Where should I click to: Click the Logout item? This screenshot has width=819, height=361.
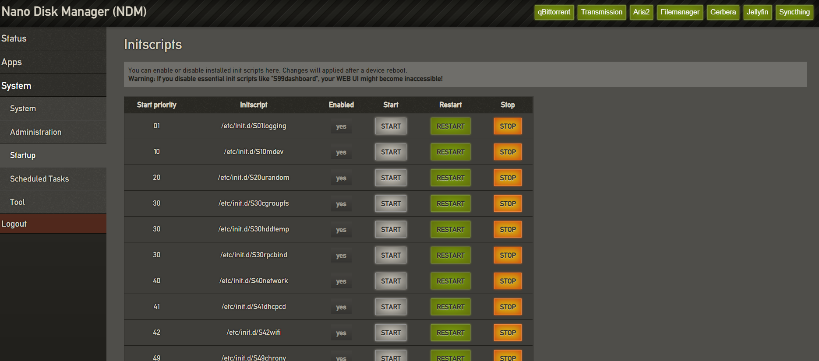pyautogui.click(x=53, y=224)
